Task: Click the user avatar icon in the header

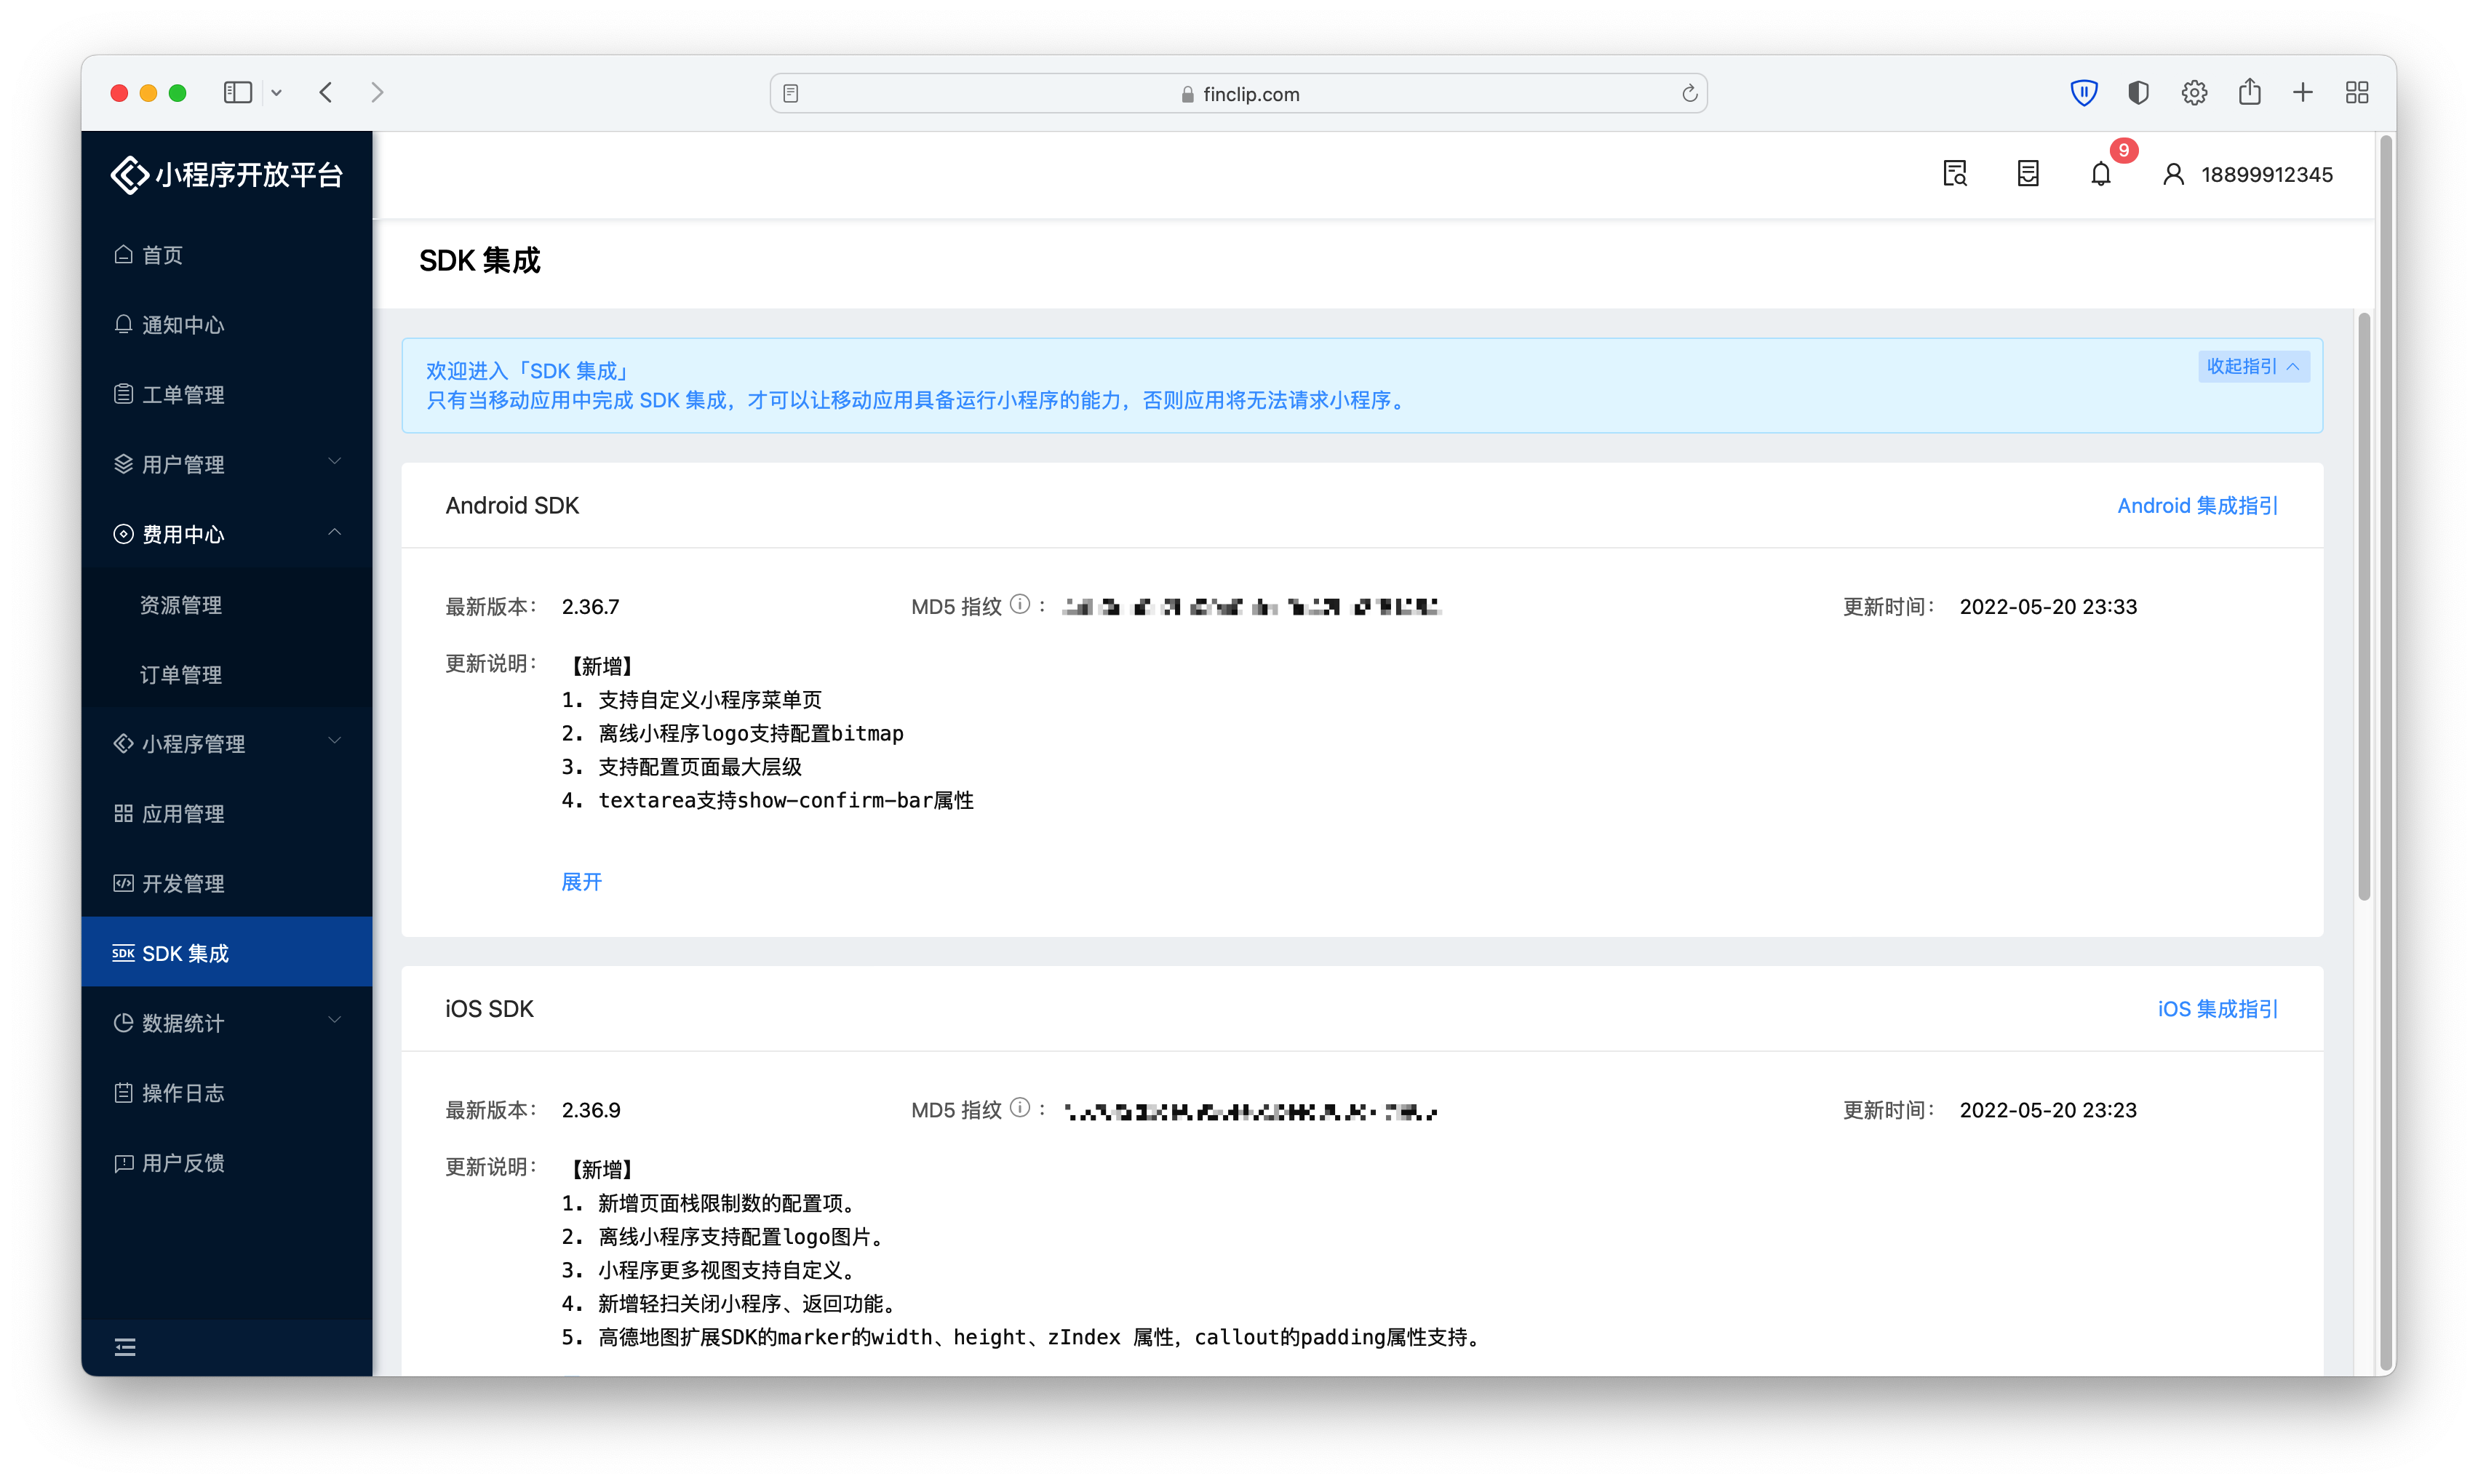Action: (2173, 175)
